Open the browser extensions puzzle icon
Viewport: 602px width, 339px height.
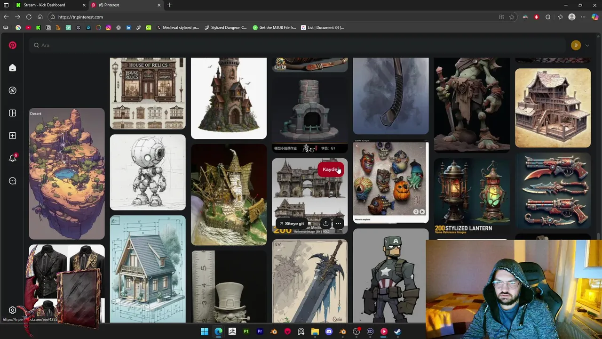coord(548,17)
